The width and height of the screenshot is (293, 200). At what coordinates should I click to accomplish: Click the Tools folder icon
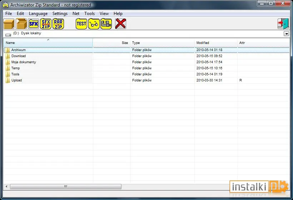click(8, 74)
